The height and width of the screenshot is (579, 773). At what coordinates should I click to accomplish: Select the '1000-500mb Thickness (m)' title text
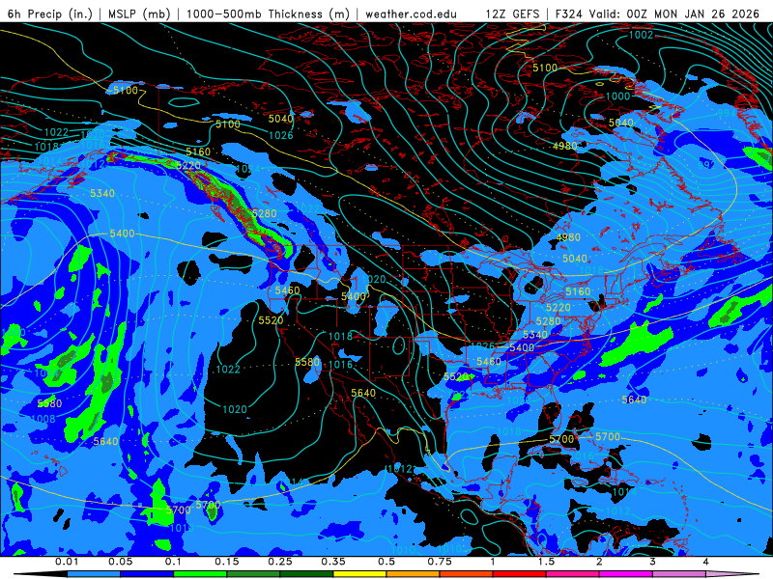click(x=268, y=14)
